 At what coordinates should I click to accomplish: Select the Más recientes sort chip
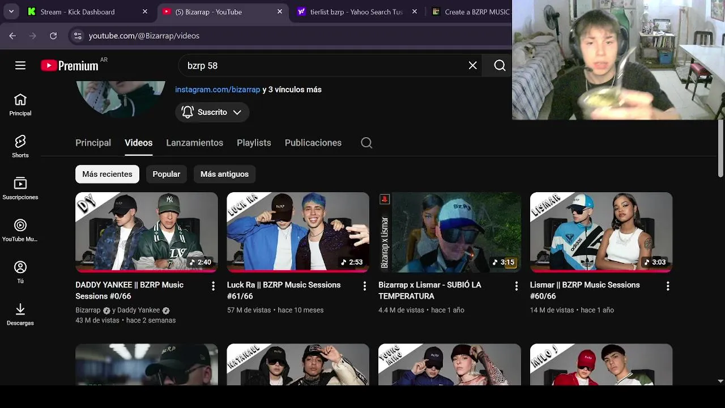(x=107, y=174)
